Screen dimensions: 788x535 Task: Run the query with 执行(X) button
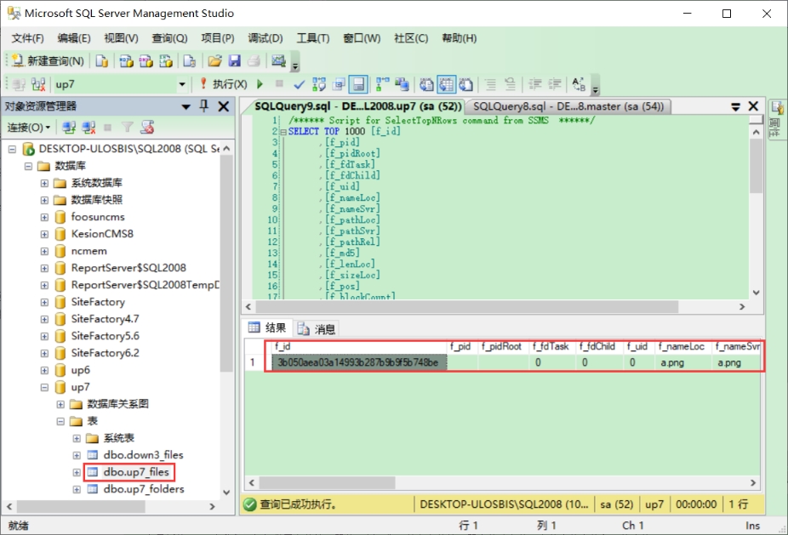[x=223, y=84]
